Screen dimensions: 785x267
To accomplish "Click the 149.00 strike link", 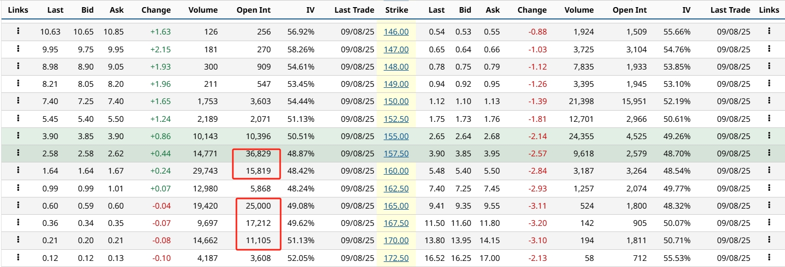I will pos(396,84).
